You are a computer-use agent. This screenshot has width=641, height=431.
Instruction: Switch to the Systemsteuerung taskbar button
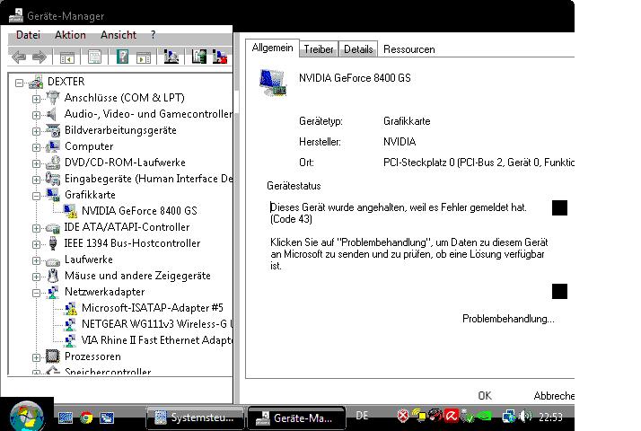tap(195, 418)
